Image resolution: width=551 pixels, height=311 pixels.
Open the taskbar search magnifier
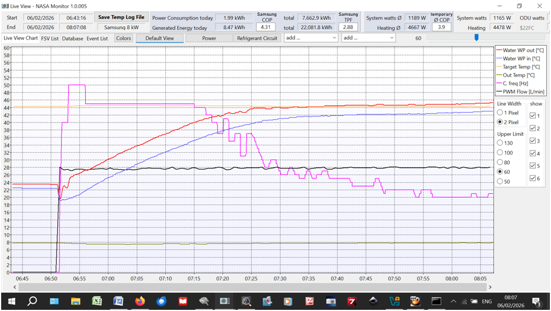(x=33, y=301)
